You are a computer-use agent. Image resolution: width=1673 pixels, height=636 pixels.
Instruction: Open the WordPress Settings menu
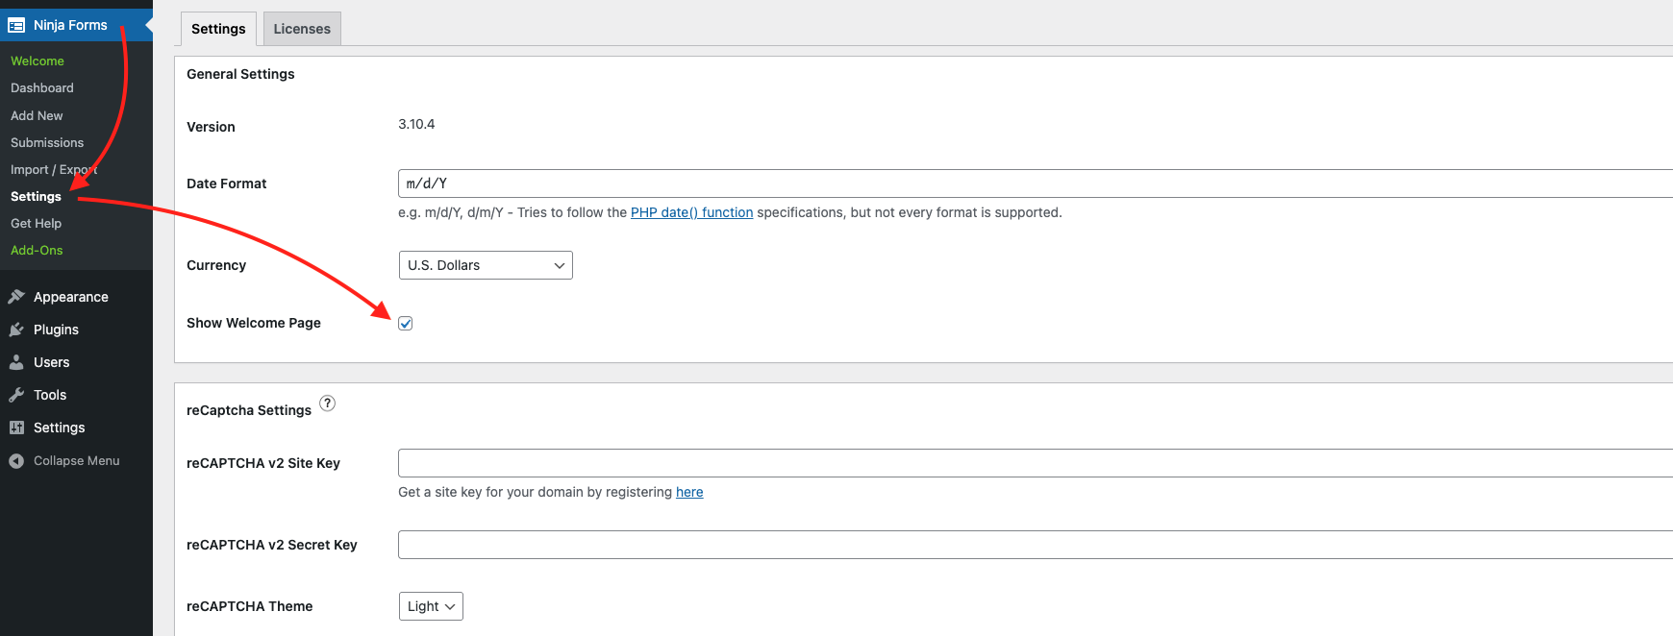click(60, 428)
